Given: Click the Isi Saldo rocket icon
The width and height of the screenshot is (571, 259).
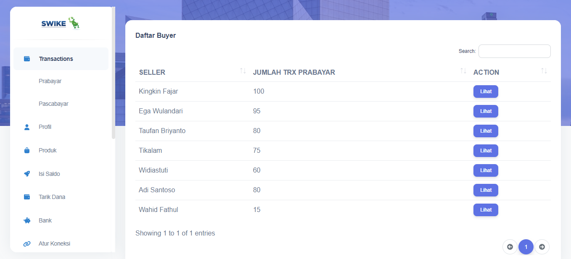Looking at the screenshot, I should tap(27, 174).
